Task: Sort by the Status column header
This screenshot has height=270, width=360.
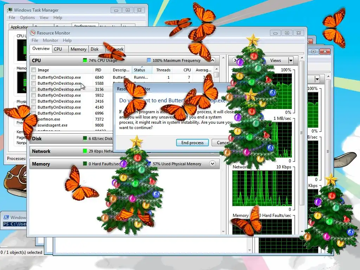Action: (x=142, y=70)
